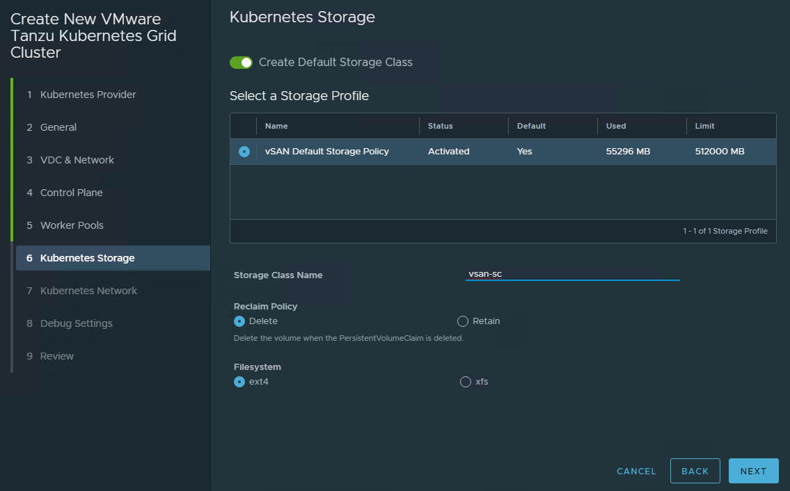Image resolution: width=790 pixels, height=491 pixels.
Task: Select the Kubernetes Storage step
Action: [x=87, y=258]
